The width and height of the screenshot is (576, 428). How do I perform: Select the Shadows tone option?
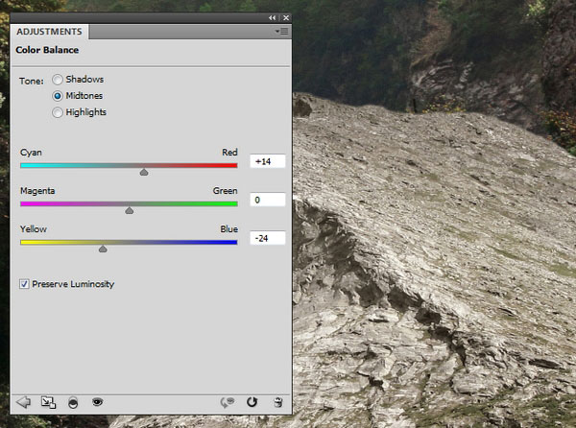click(58, 80)
